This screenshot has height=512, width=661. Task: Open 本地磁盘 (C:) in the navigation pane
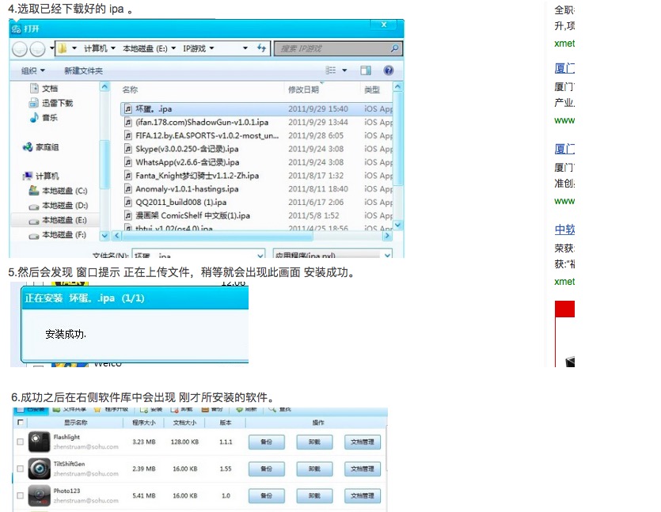(x=58, y=191)
